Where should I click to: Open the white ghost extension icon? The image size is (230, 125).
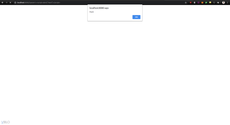pos(195,3)
